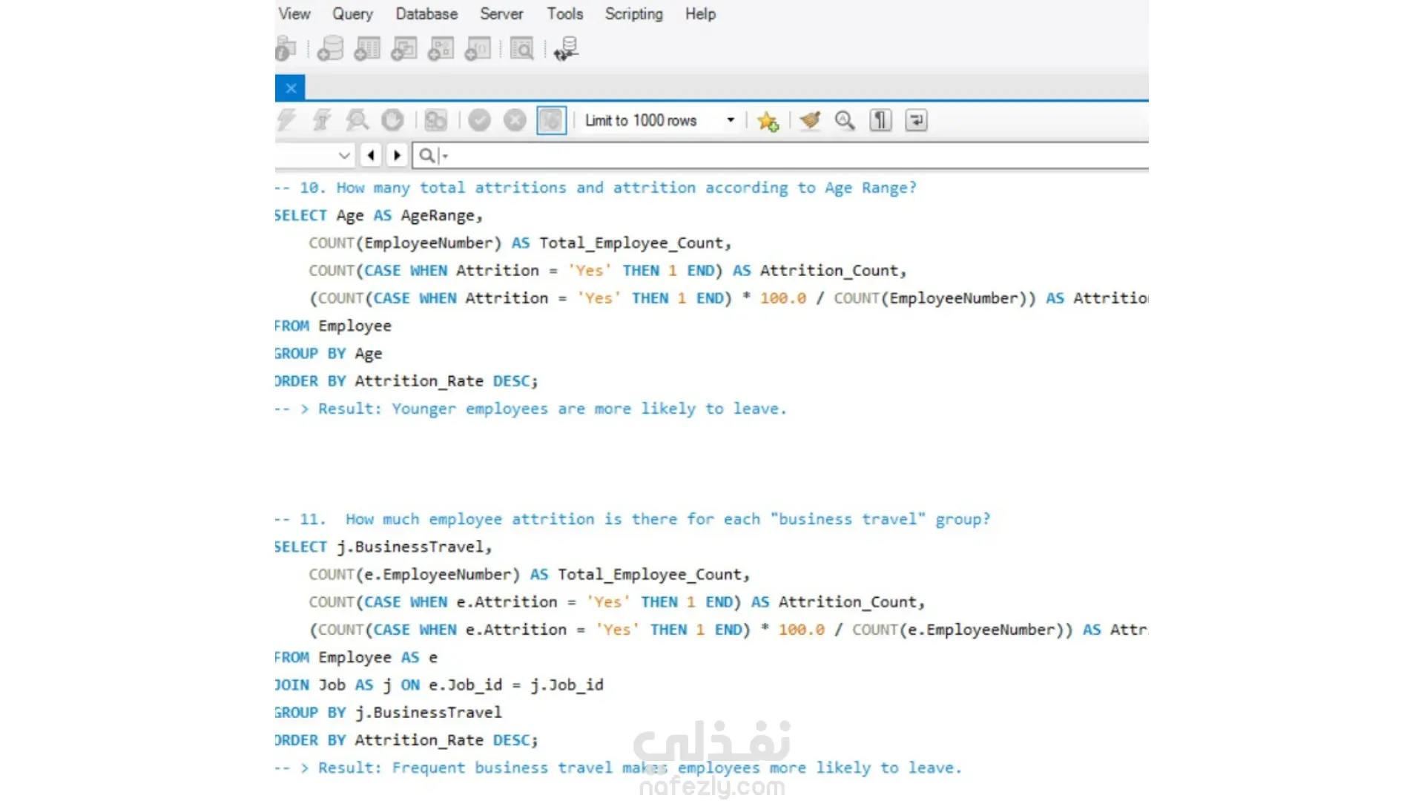The width and height of the screenshot is (1424, 801).
Task: Go to the next search match
Action: coord(397,156)
